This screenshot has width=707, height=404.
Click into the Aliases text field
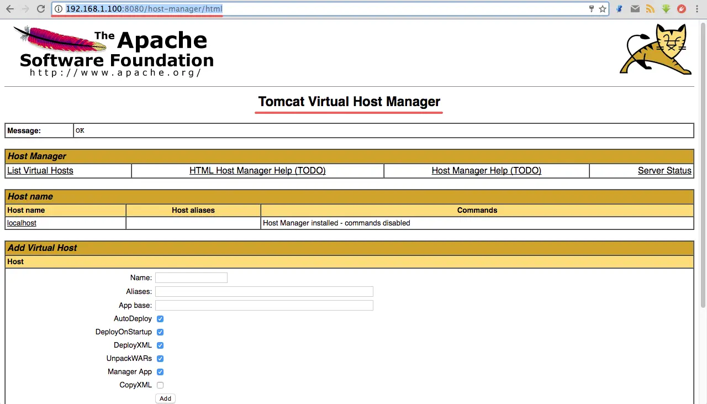click(x=264, y=291)
